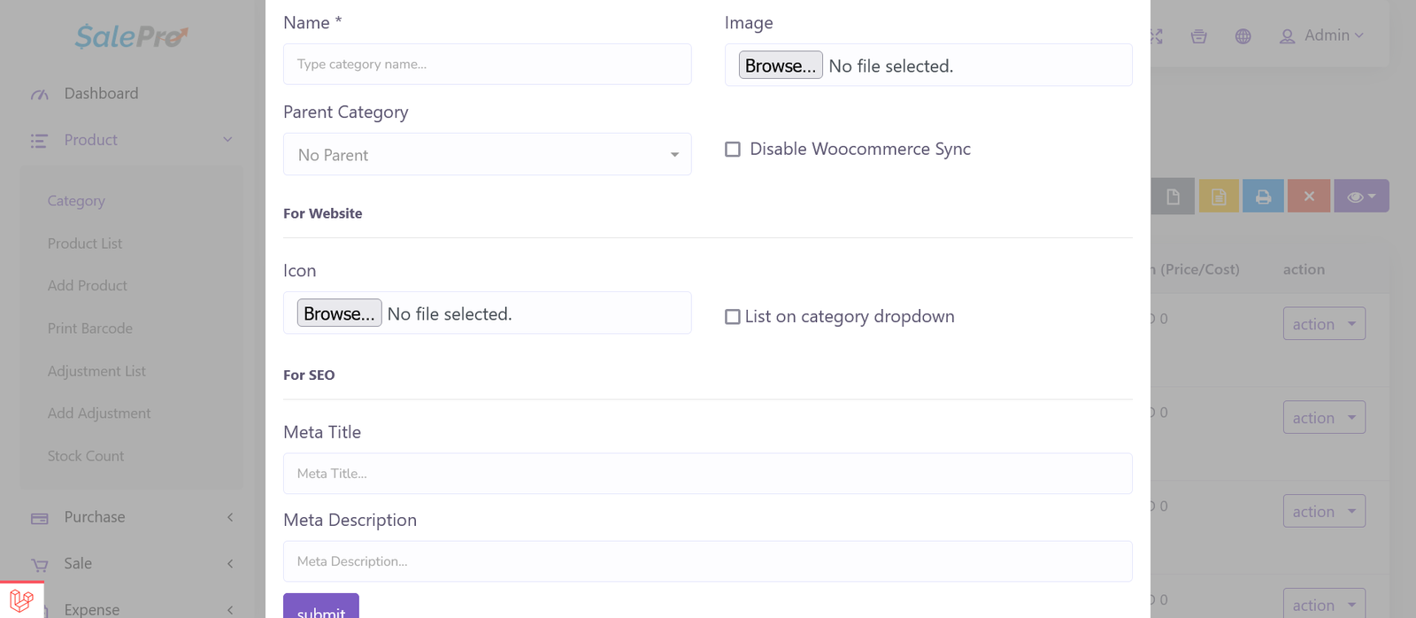Open the Laravel debugbar icon

click(21, 600)
